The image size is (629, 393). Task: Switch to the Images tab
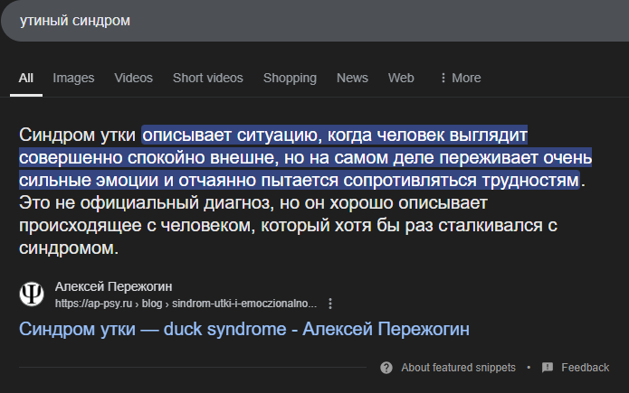[x=73, y=78]
